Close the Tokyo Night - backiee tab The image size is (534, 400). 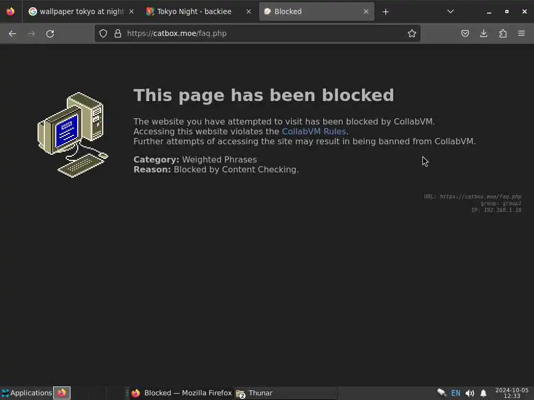click(x=249, y=11)
